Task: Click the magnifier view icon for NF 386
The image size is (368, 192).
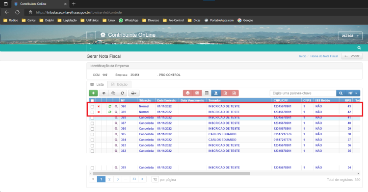Action: tap(116, 129)
